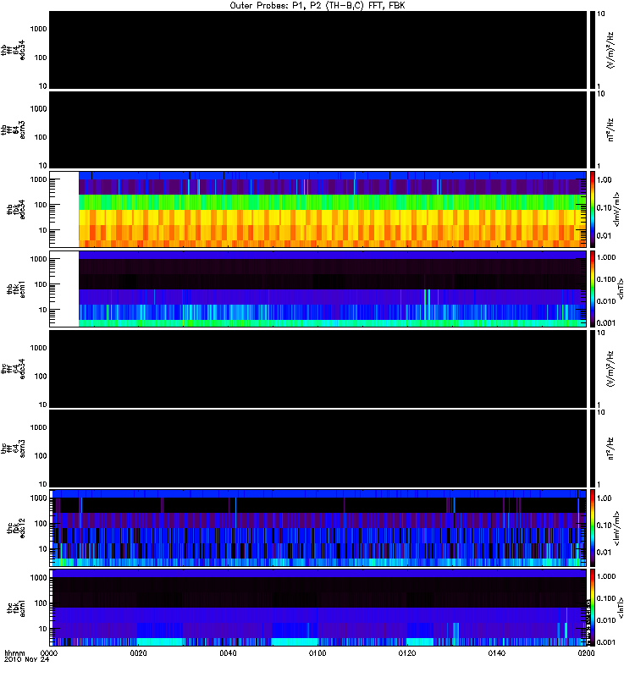Click the '<|nT|>' unit label of thb fbk scm1
635x677 pixels.
(x=621, y=289)
